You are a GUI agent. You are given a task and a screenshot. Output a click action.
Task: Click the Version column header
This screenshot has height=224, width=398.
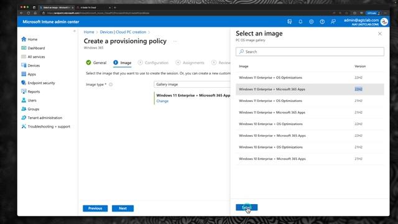pyautogui.click(x=360, y=67)
